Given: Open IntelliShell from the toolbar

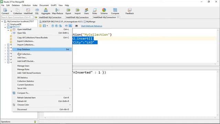Looking at the screenshot, I should point(28,11).
